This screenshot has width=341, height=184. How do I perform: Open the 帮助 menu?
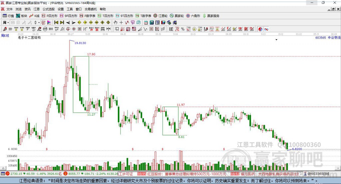[103, 9]
